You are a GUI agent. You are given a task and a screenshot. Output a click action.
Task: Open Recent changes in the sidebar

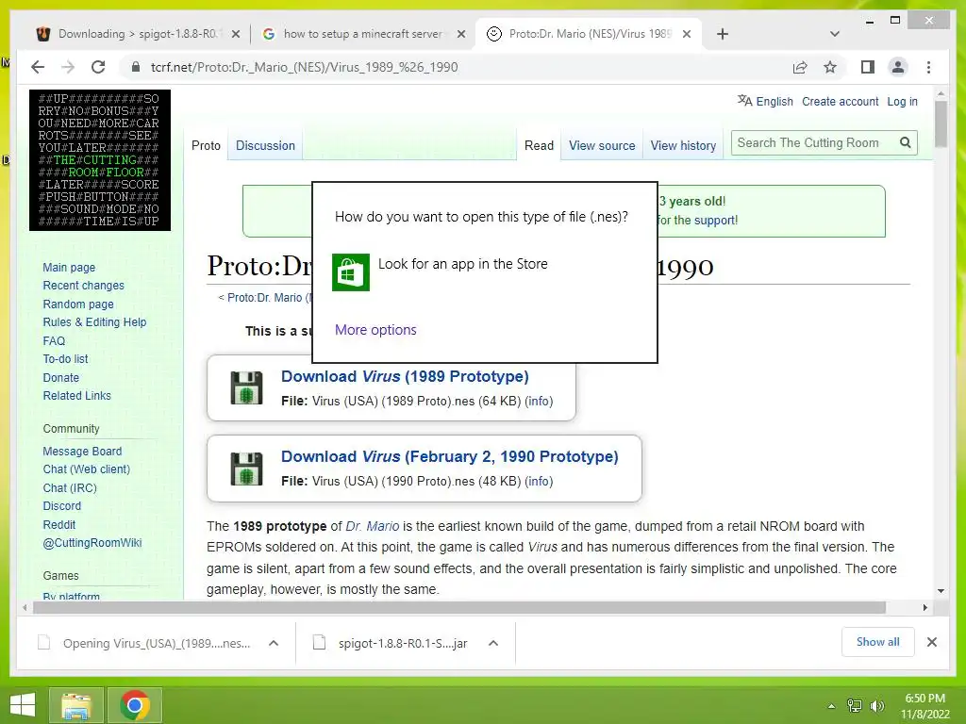coord(83,286)
